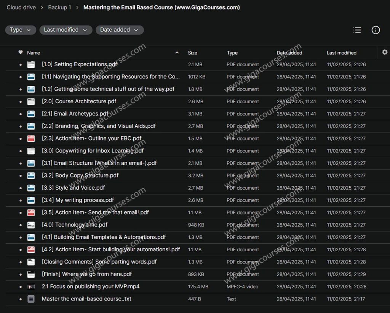Select the dot beside [3.3] Style and Voice.pdf
This screenshot has width=390, height=313.
point(21,188)
